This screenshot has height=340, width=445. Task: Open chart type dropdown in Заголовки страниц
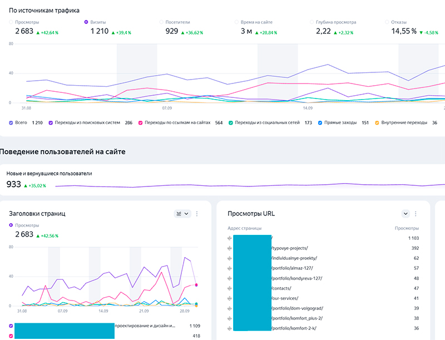pyautogui.click(x=182, y=214)
